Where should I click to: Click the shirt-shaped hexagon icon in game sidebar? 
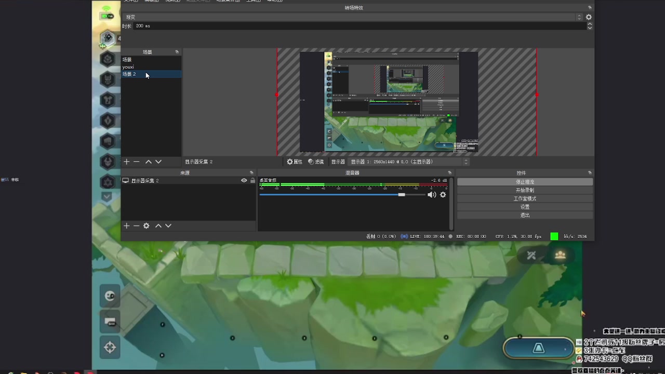(x=108, y=100)
